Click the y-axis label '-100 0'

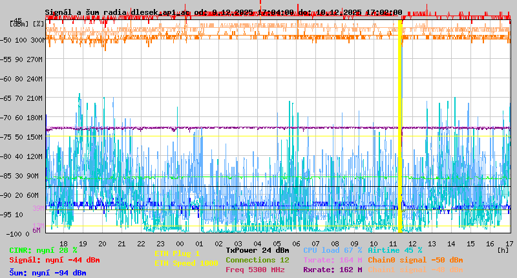click(17, 234)
